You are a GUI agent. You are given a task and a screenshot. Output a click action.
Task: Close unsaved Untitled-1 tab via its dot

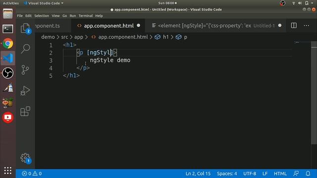[x=280, y=25]
